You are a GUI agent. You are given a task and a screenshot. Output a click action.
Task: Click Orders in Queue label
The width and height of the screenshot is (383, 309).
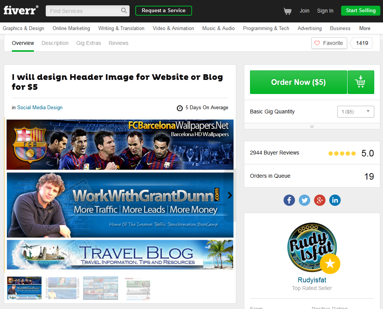coord(270,176)
